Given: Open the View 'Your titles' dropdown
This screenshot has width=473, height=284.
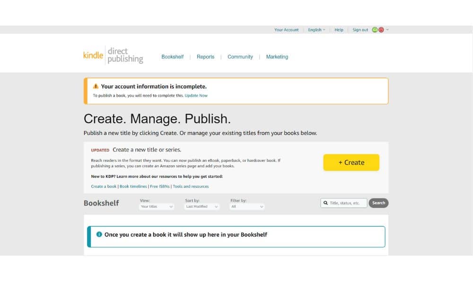Looking at the screenshot, I should pyautogui.click(x=156, y=206).
